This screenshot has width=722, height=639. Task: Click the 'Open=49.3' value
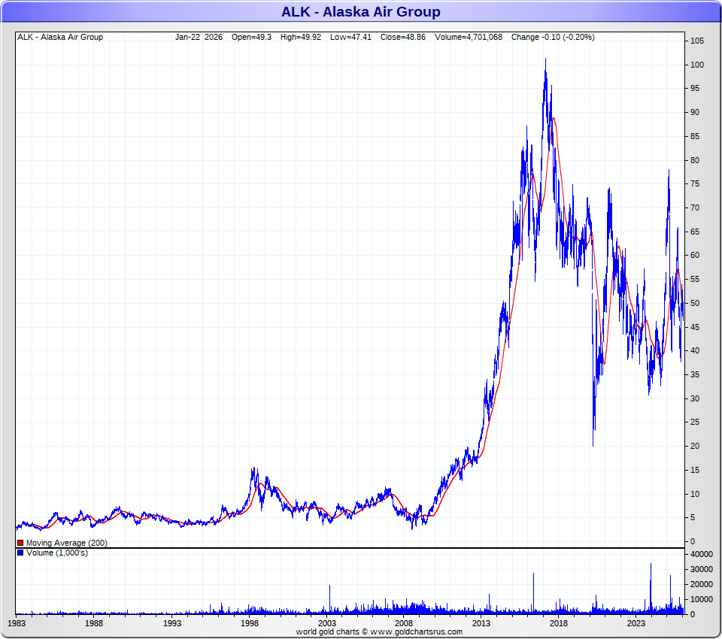coord(251,38)
